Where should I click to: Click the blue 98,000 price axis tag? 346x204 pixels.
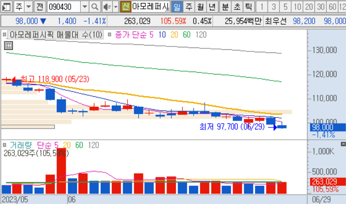tap(327, 127)
